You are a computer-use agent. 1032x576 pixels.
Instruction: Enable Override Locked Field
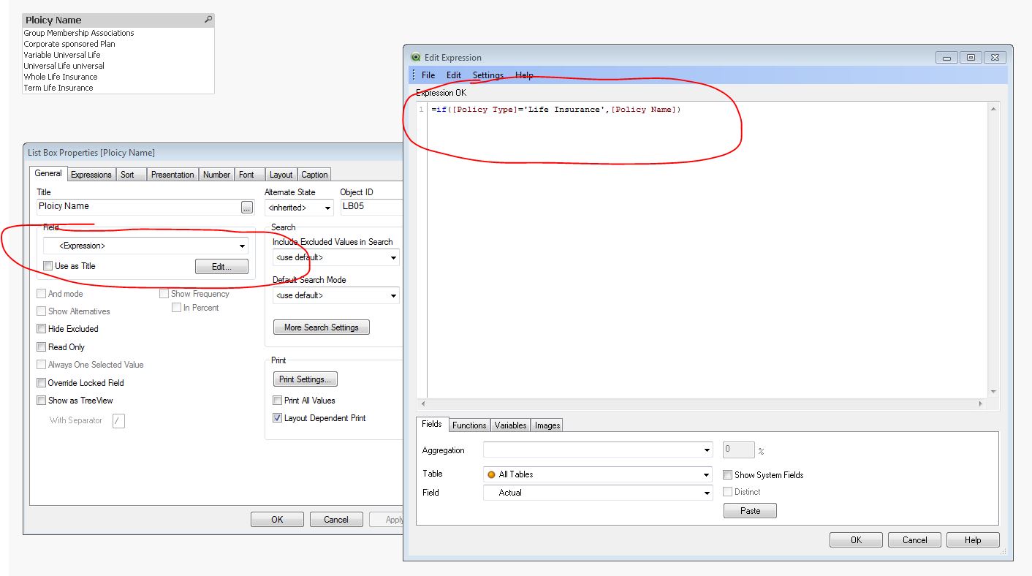point(42,383)
